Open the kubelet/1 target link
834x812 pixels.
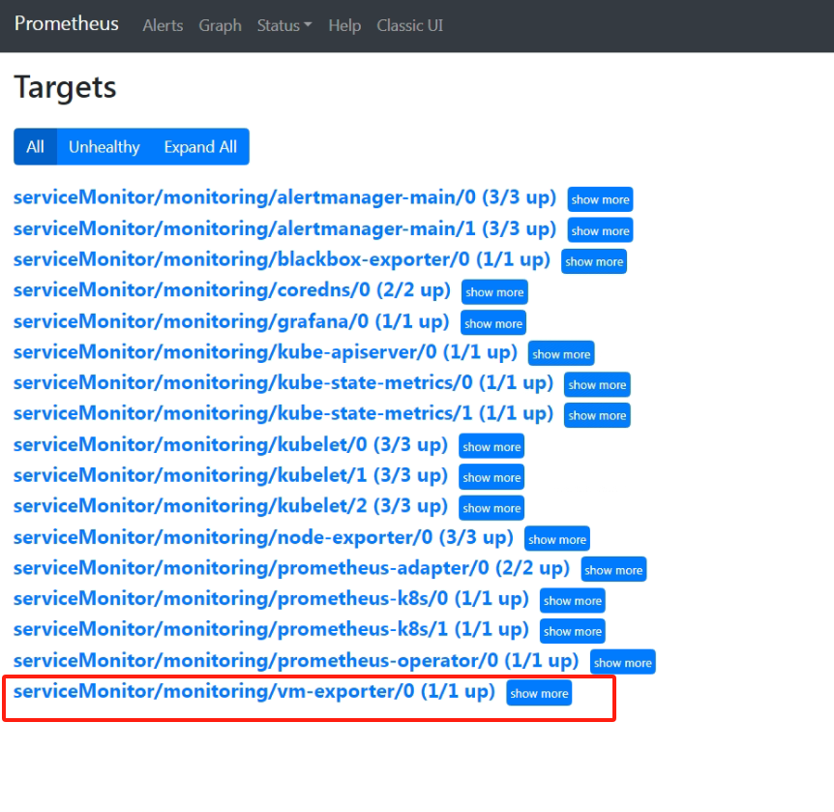click(x=230, y=476)
